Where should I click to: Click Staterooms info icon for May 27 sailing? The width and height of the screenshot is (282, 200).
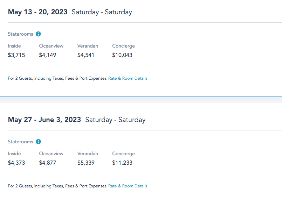[x=39, y=142]
